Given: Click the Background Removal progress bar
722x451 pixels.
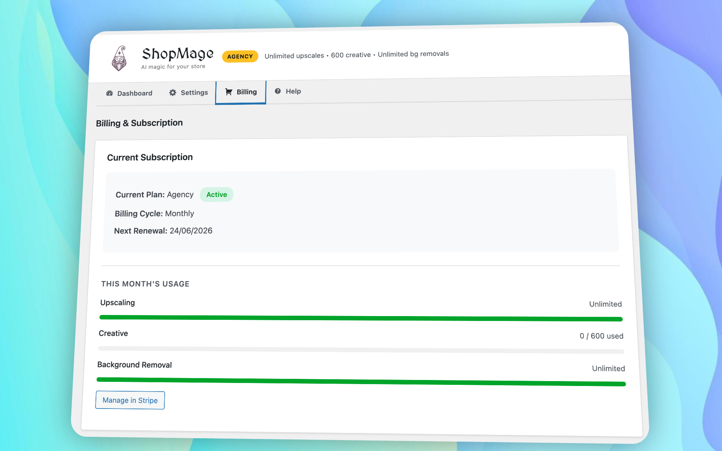Looking at the screenshot, I should (361, 382).
